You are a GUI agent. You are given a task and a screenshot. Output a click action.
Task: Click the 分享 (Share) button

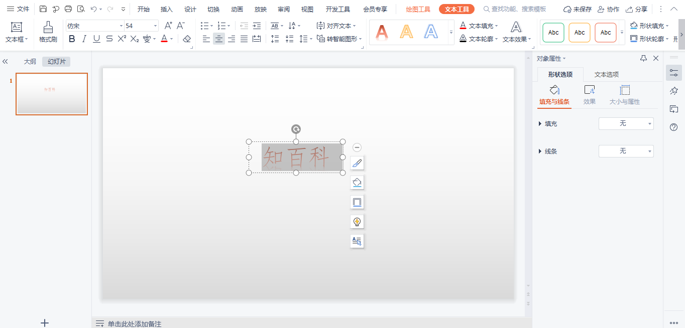point(636,9)
